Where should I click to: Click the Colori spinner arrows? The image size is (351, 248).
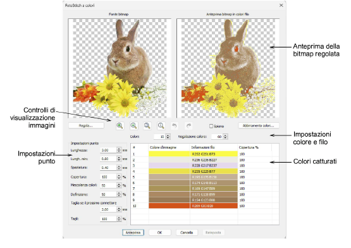pyautogui.click(x=168, y=137)
